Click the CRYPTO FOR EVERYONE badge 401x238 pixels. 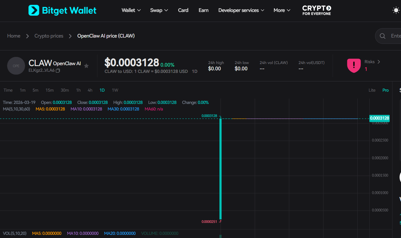(316, 10)
